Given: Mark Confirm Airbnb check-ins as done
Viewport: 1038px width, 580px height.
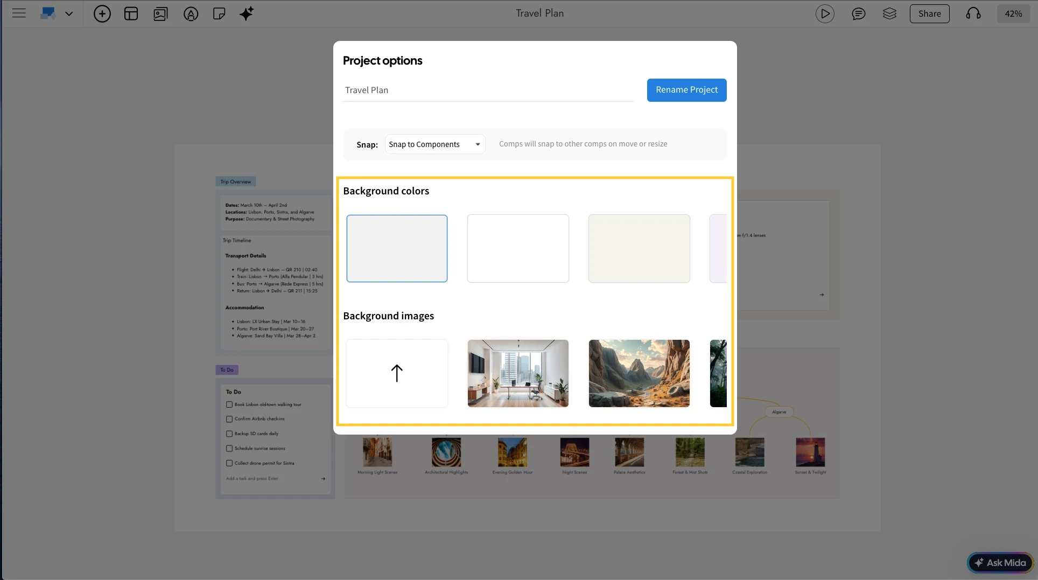Looking at the screenshot, I should (x=229, y=419).
